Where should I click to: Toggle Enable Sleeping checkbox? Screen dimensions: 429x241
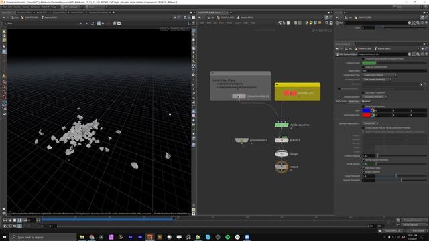coord(363,172)
